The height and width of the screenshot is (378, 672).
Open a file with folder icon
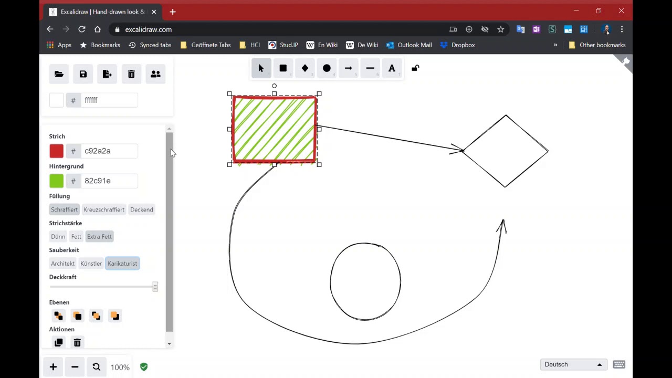point(59,74)
